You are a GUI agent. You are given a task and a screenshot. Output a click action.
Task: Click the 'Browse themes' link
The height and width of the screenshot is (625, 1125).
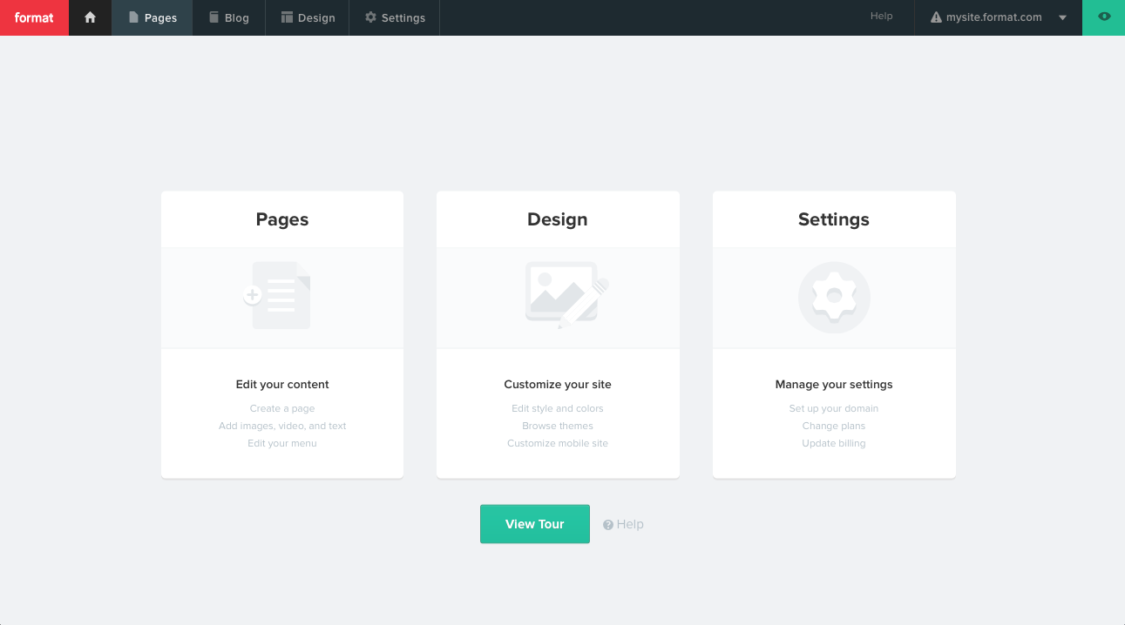[558, 426]
